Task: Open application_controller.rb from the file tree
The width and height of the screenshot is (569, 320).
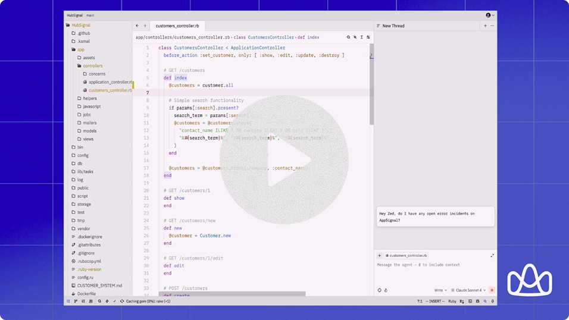Action: coord(110,82)
